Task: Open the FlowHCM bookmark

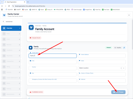Action: click(x=9, y=10)
